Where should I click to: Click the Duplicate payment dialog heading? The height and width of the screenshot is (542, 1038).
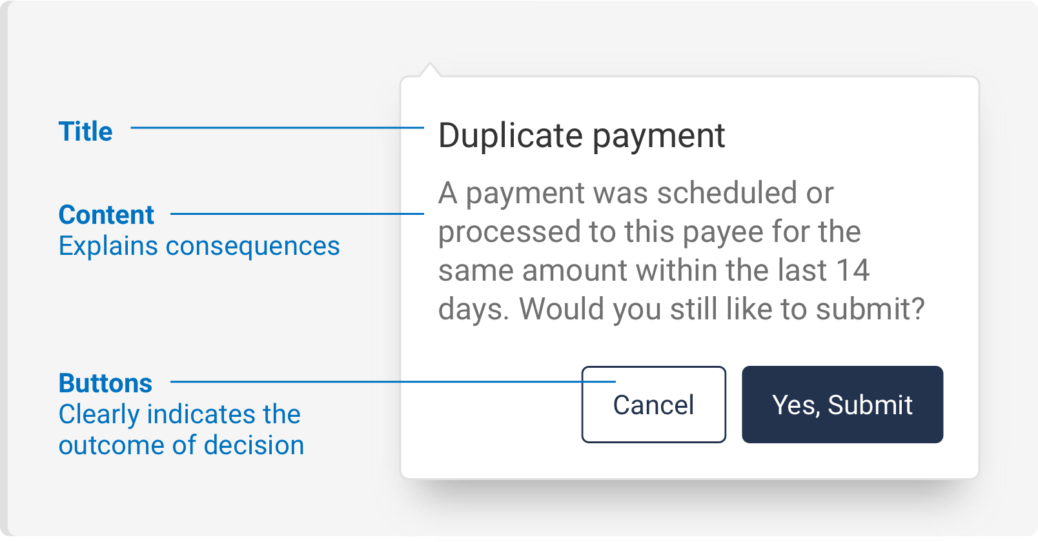[581, 135]
